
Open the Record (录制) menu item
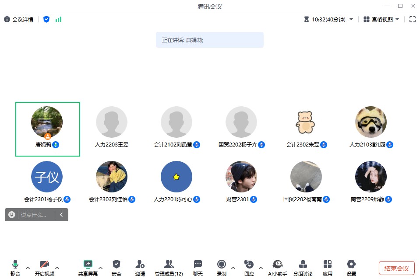pos(221,264)
